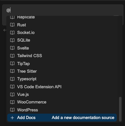Click Add Docs to add documentation source
The height and width of the screenshot is (126, 125).
point(62,118)
